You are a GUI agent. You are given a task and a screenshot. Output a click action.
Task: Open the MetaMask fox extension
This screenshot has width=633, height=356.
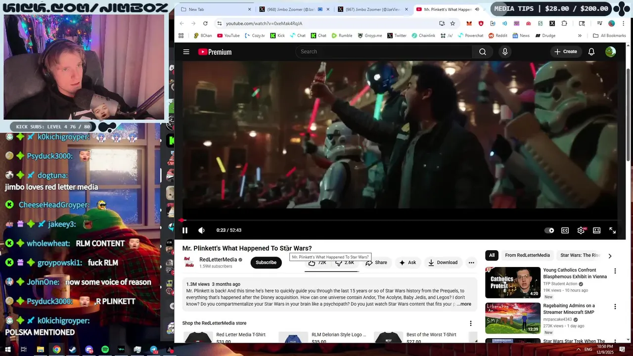pyautogui.click(x=469, y=23)
